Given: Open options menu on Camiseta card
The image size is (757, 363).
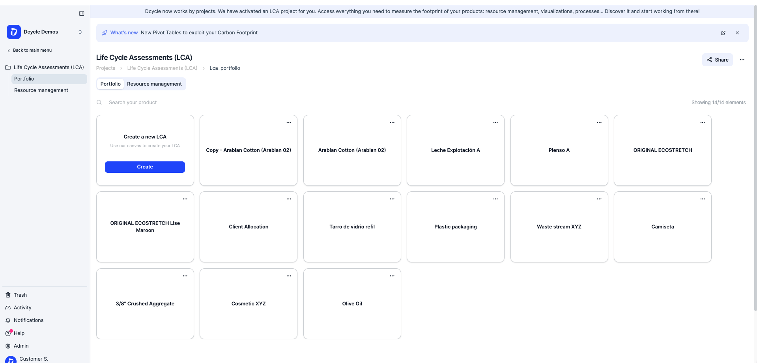Looking at the screenshot, I should (703, 199).
